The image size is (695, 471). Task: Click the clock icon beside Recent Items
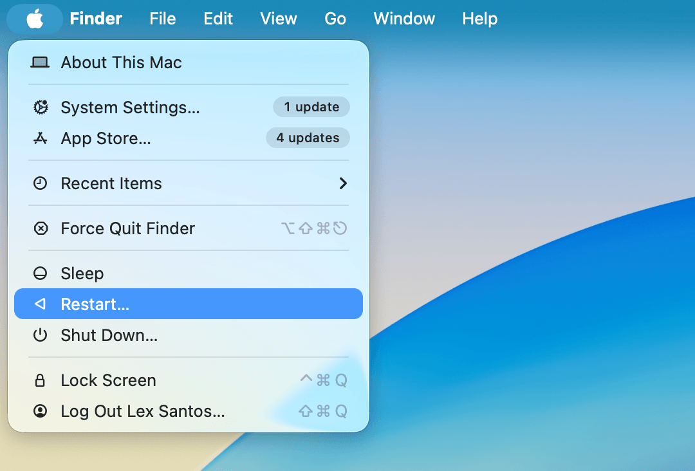pos(41,183)
